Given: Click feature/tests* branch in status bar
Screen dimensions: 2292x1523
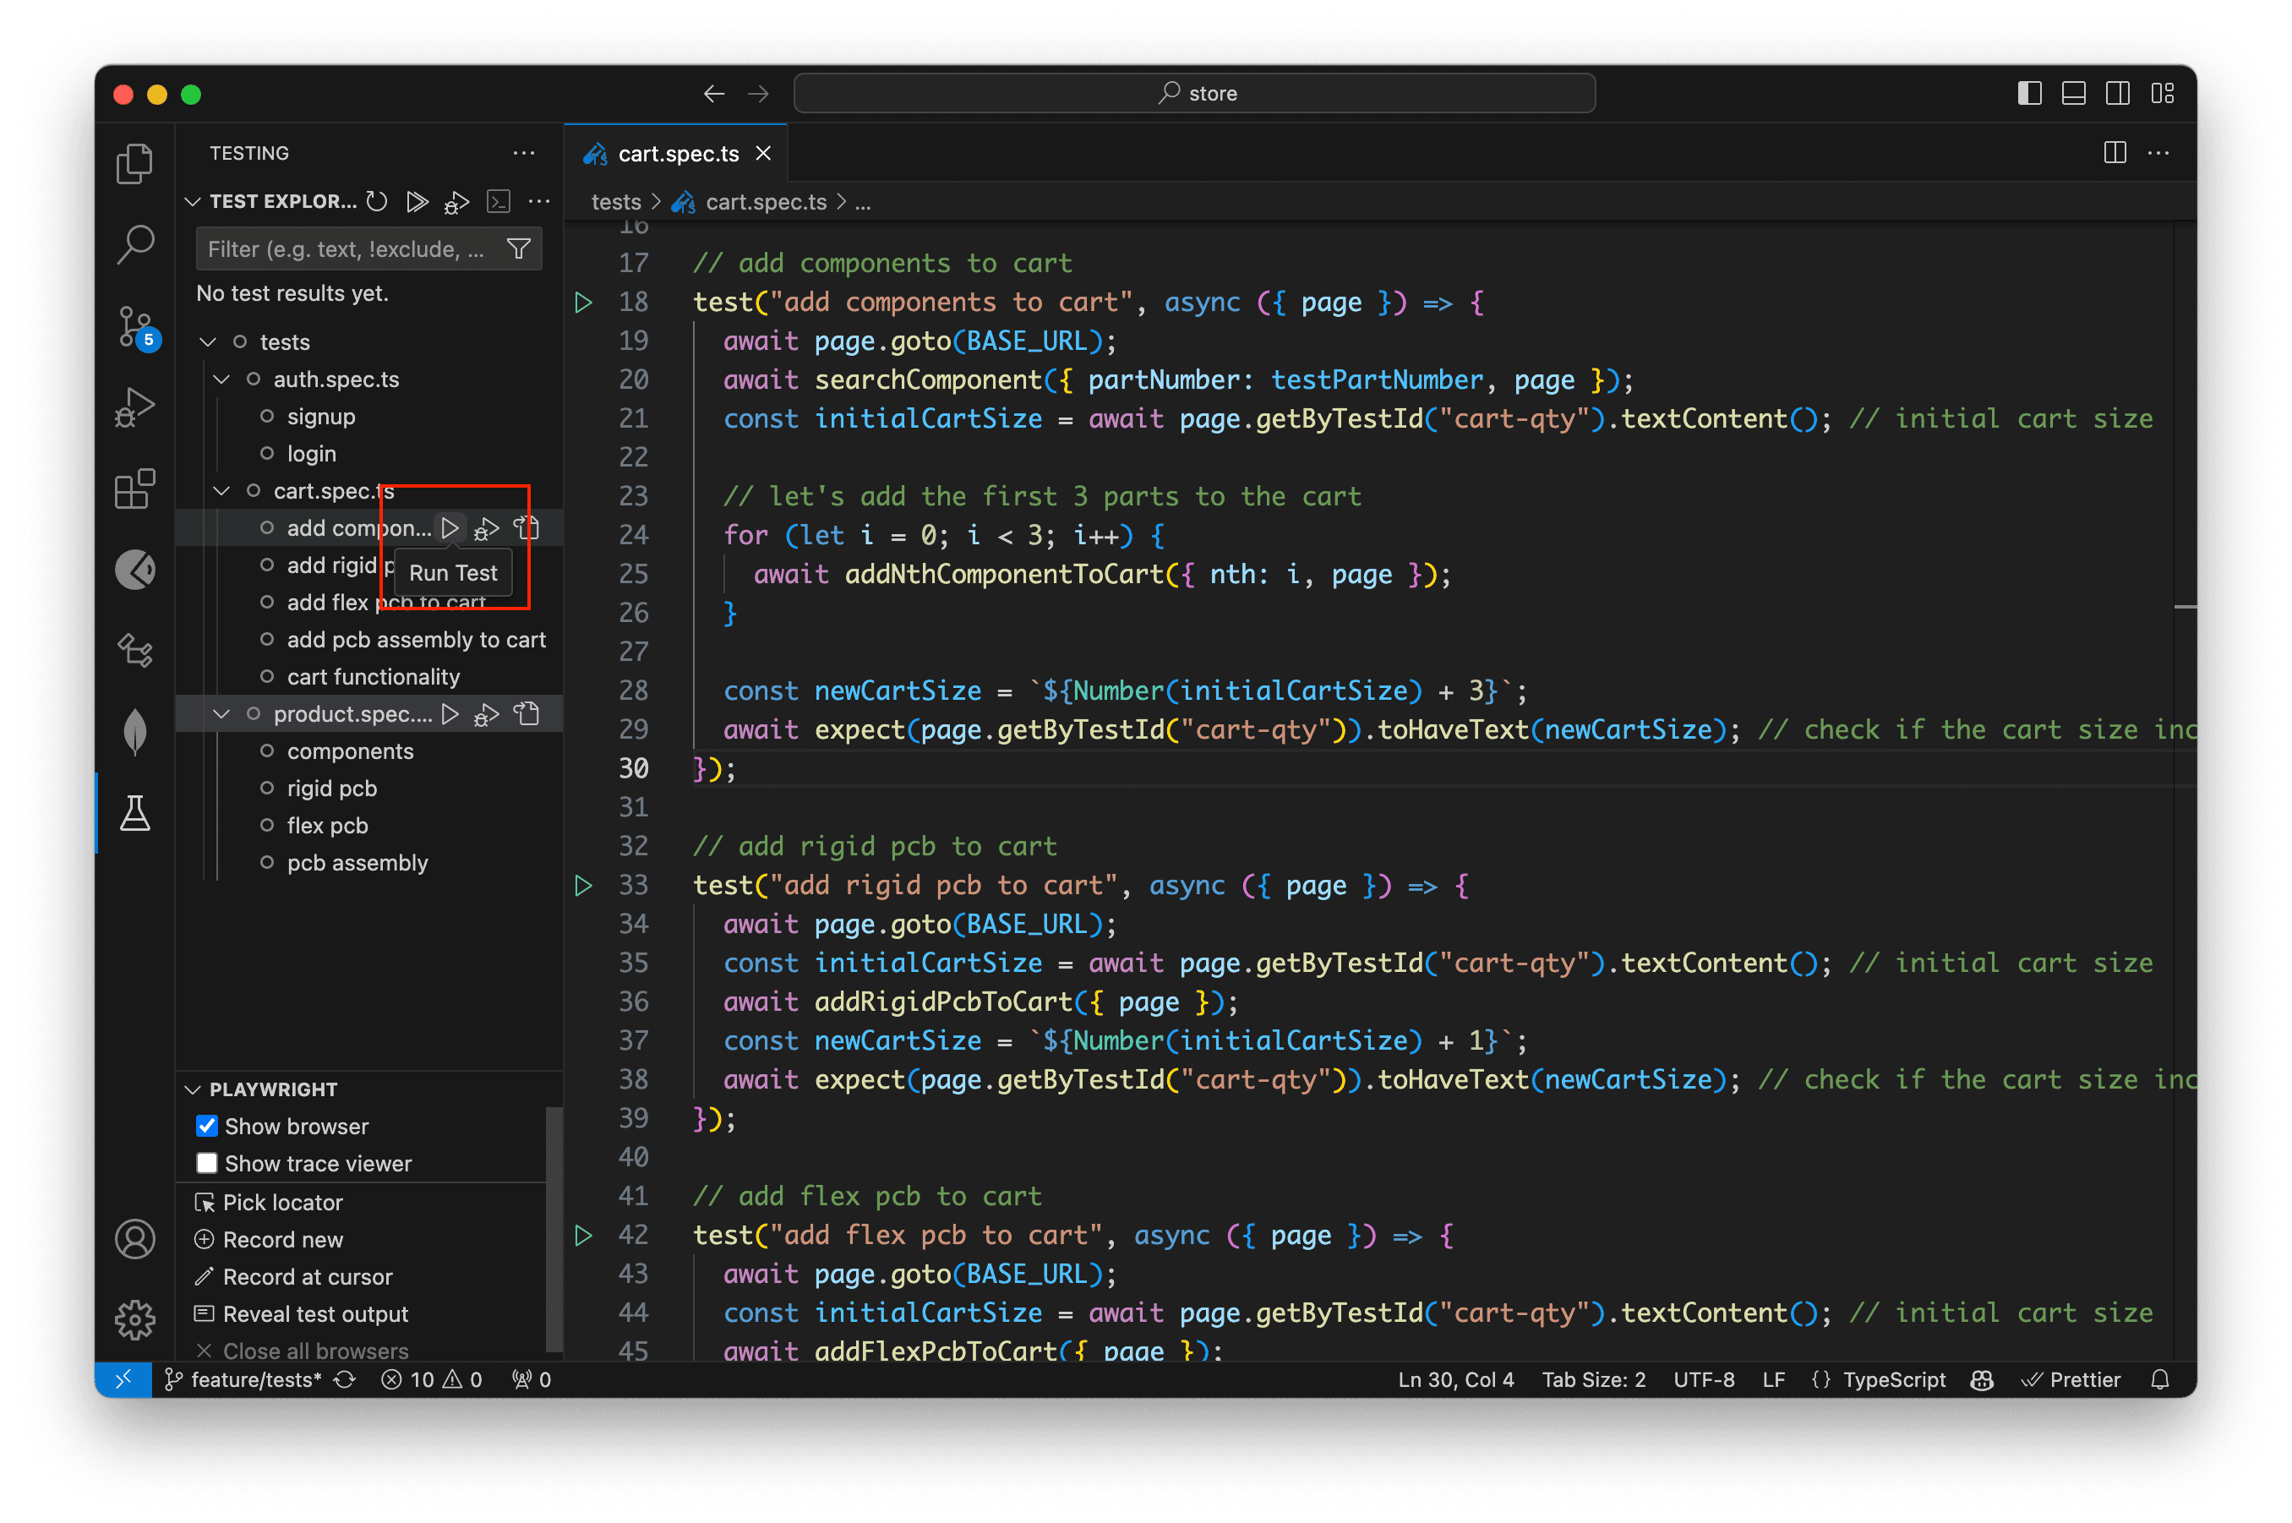Looking at the screenshot, I should pyautogui.click(x=243, y=1379).
